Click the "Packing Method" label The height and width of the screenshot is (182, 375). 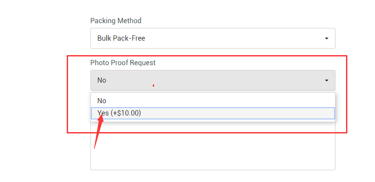click(x=115, y=21)
